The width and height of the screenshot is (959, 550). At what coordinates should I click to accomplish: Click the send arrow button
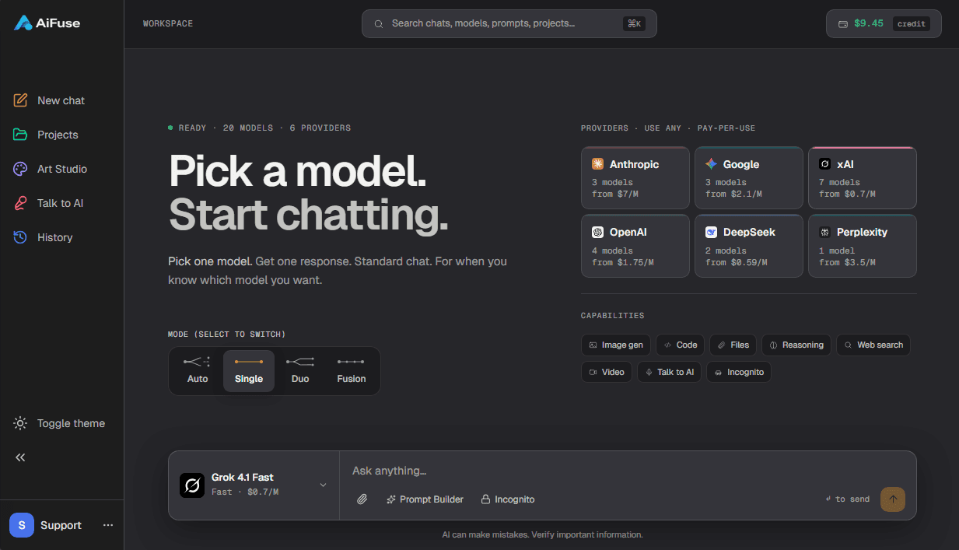(893, 499)
